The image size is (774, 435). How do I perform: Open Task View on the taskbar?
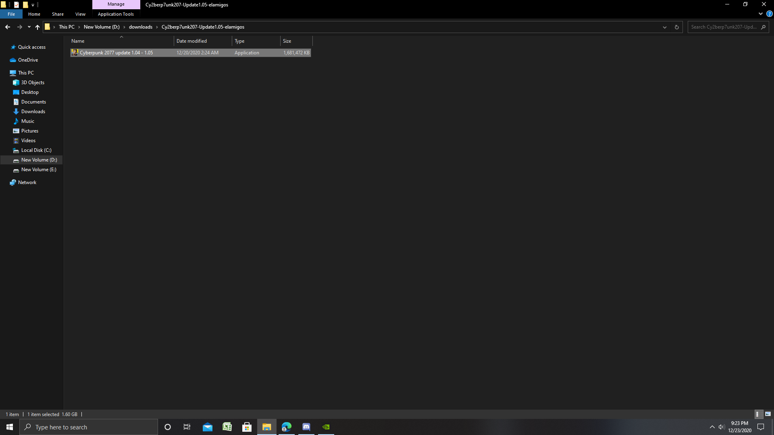coord(187,427)
